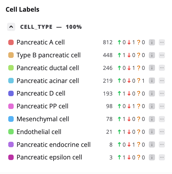
Task: Open more options for Pancreatic D cell
Action: [162, 94]
